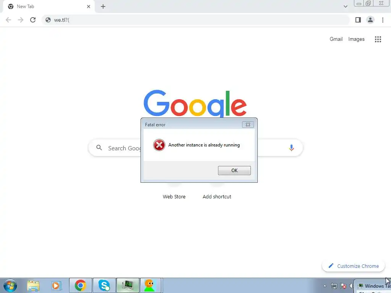Click Add shortcut
The width and height of the screenshot is (391, 293).
point(217,196)
